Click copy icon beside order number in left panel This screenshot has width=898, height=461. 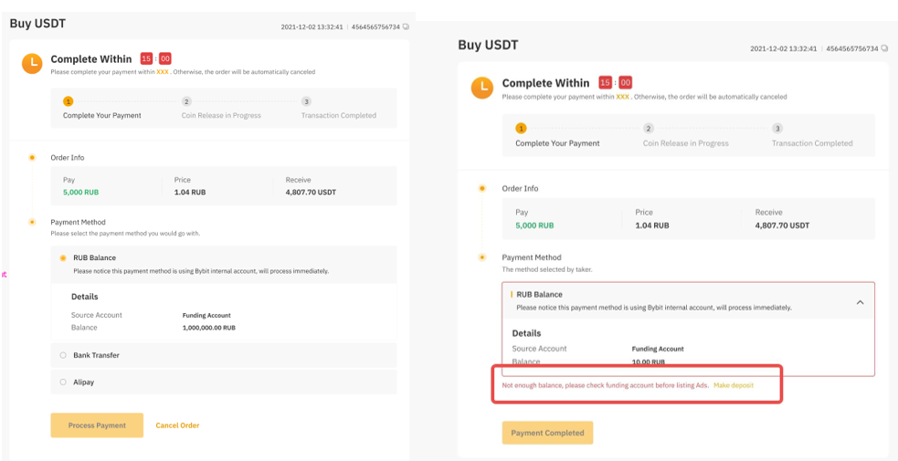[x=407, y=27]
